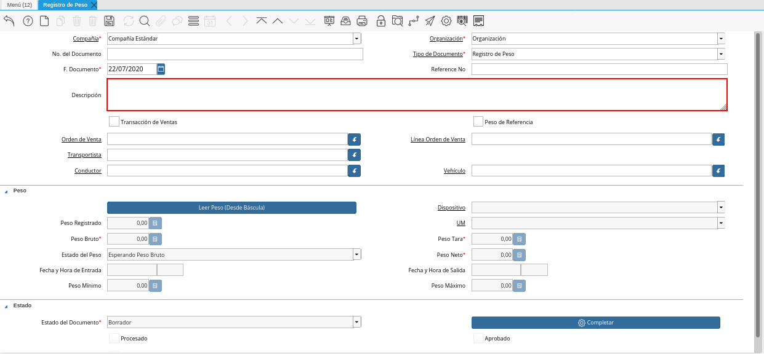Save the record with floppy disk icon
Image resolution: width=764 pixels, height=354 pixels.
tap(110, 21)
